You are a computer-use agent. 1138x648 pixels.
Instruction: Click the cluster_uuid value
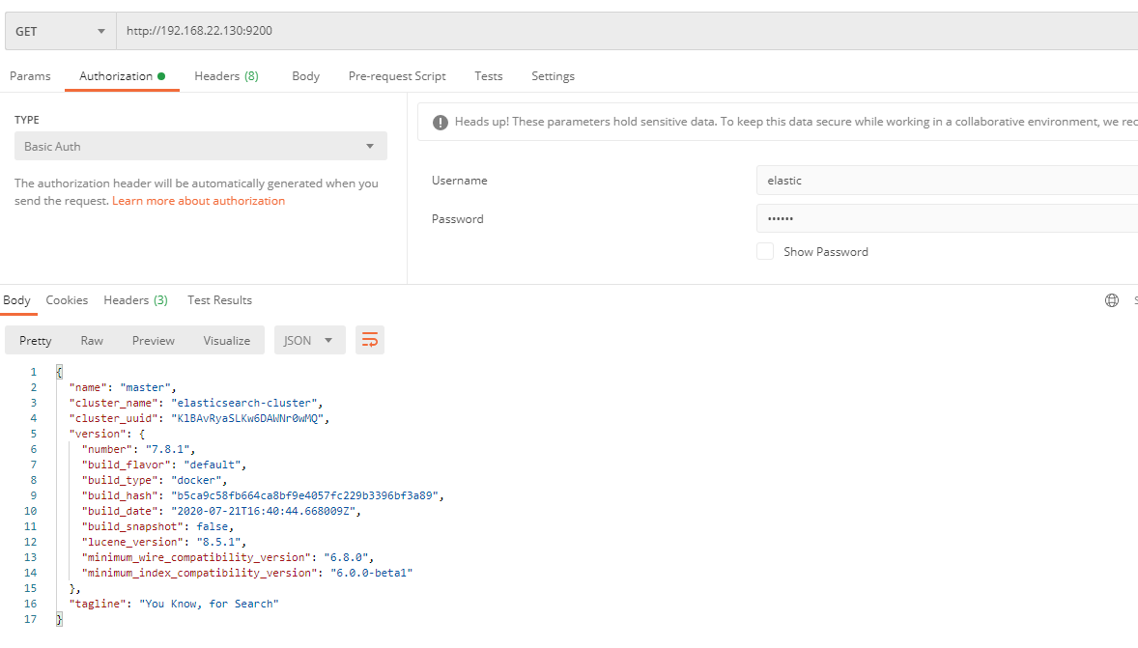pyautogui.click(x=247, y=418)
